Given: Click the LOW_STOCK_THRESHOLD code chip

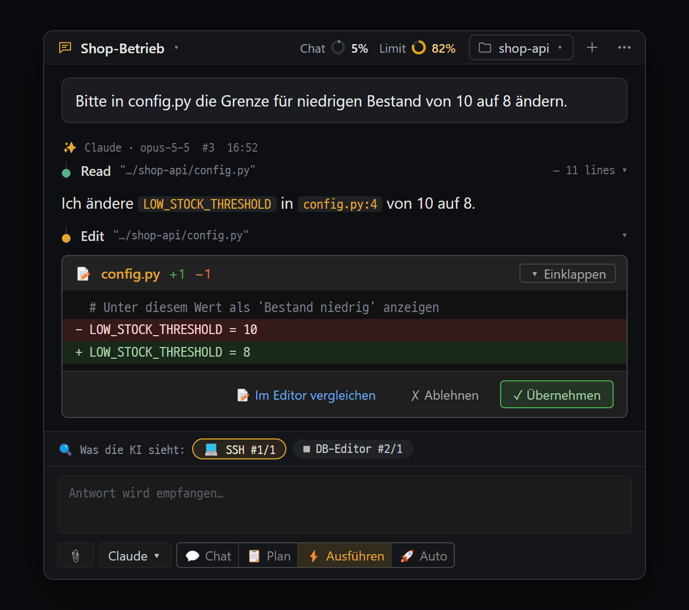Looking at the screenshot, I should pos(207,204).
